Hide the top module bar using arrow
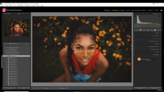The image size is (164, 92). click(82, 7)
